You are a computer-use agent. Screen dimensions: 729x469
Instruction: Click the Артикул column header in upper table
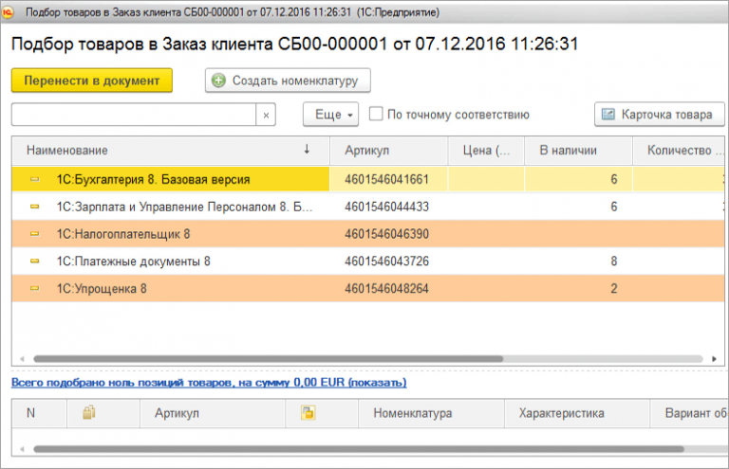click(x=367, y=151)
